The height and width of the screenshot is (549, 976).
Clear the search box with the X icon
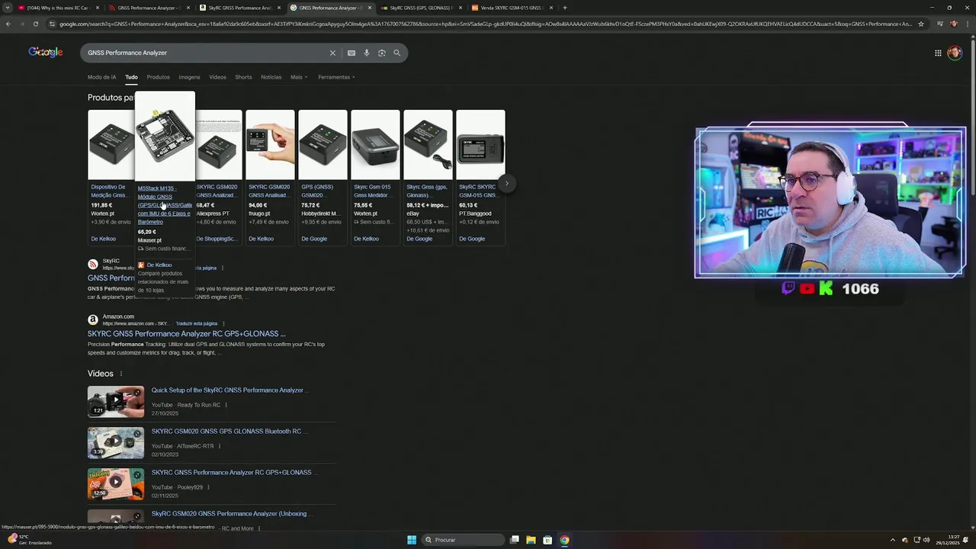(332, 53)
